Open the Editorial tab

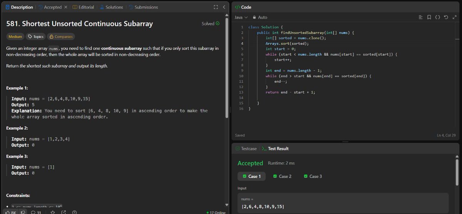pos(84,7)
